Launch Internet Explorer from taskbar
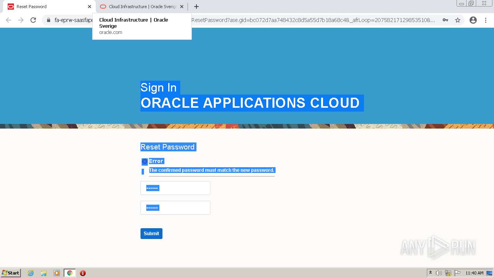This screenshot has height=278, width=494. tap(31, 273)
